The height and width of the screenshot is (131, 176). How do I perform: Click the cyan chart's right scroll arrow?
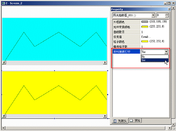pos(105,62)
